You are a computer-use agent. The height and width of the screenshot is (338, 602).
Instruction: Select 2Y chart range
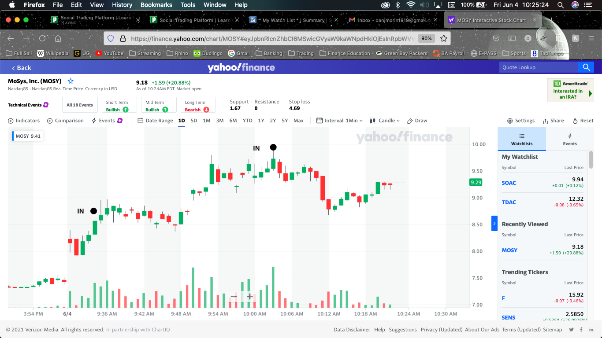coord(273,121)
